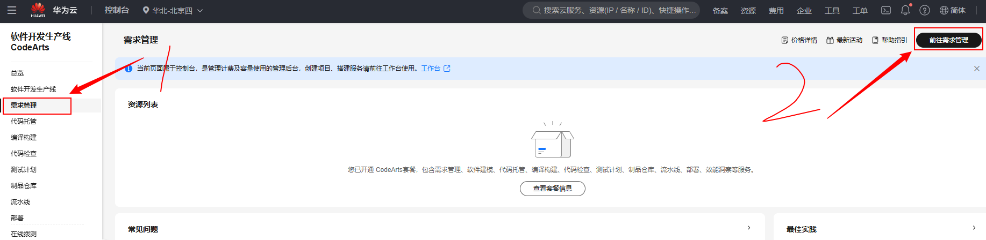This screenshot has height=240, width=986.
Task: Select 部署 in the sidebar
Action: (x=17, y=218)
